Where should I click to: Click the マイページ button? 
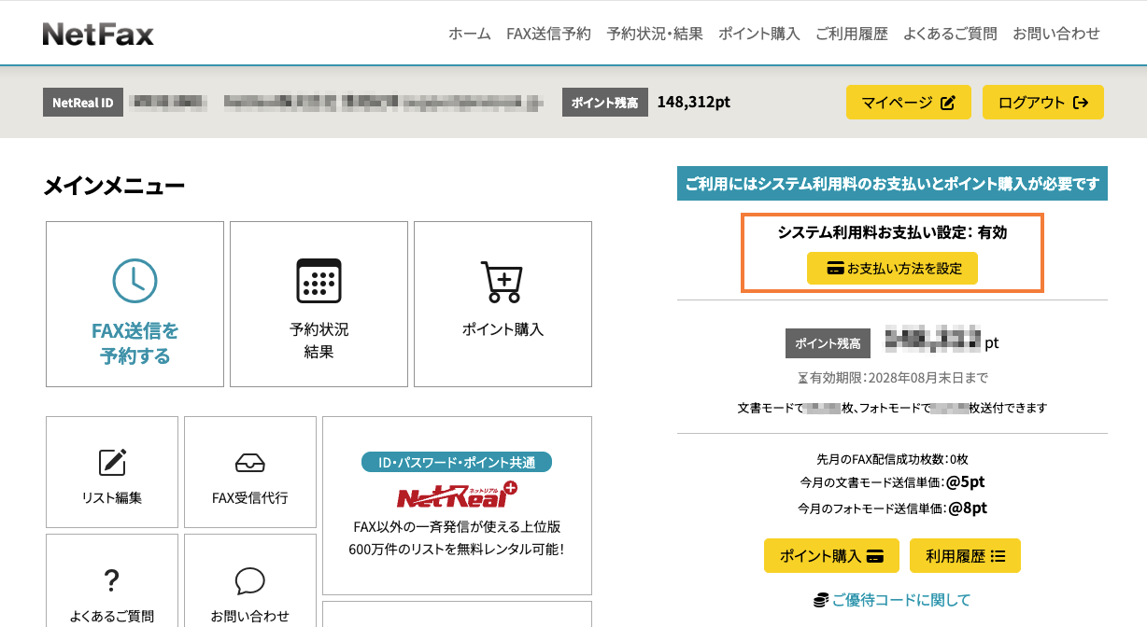pos(909,103)
